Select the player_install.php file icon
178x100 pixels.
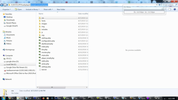(40, 58)
